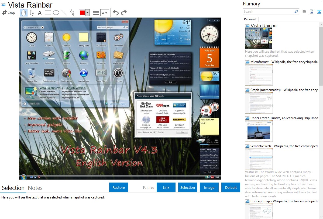Pick the rectangle shape tool

pyautogui.click(x=48, y=13)
